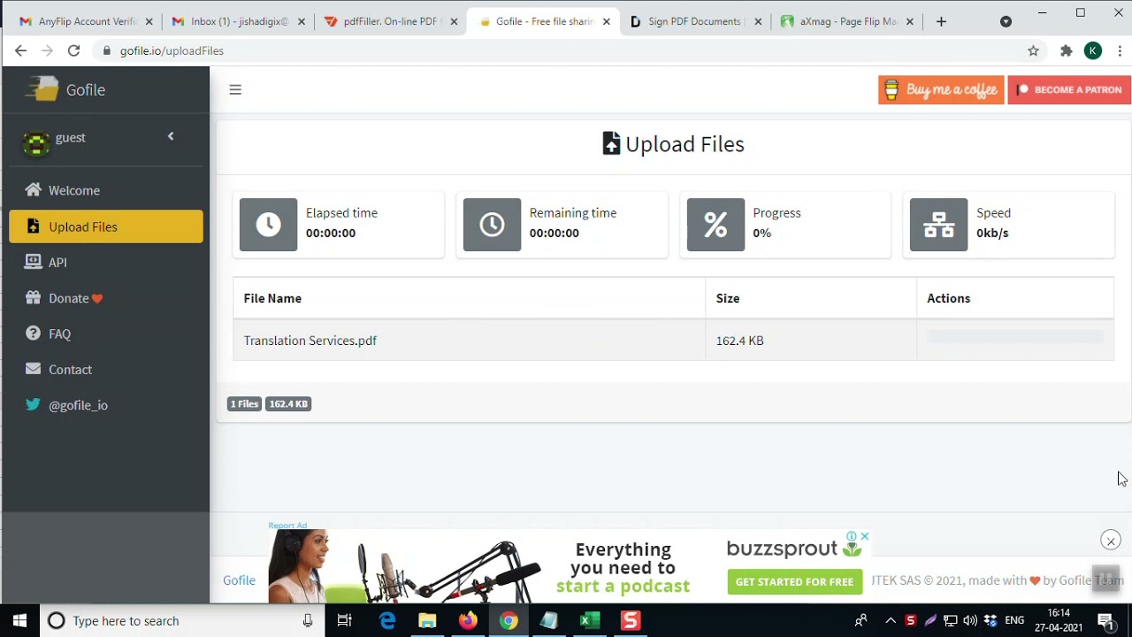Click the 162.4 KB total badge
This screenshot has width=1132, height=637.
(x=288, y=404)
